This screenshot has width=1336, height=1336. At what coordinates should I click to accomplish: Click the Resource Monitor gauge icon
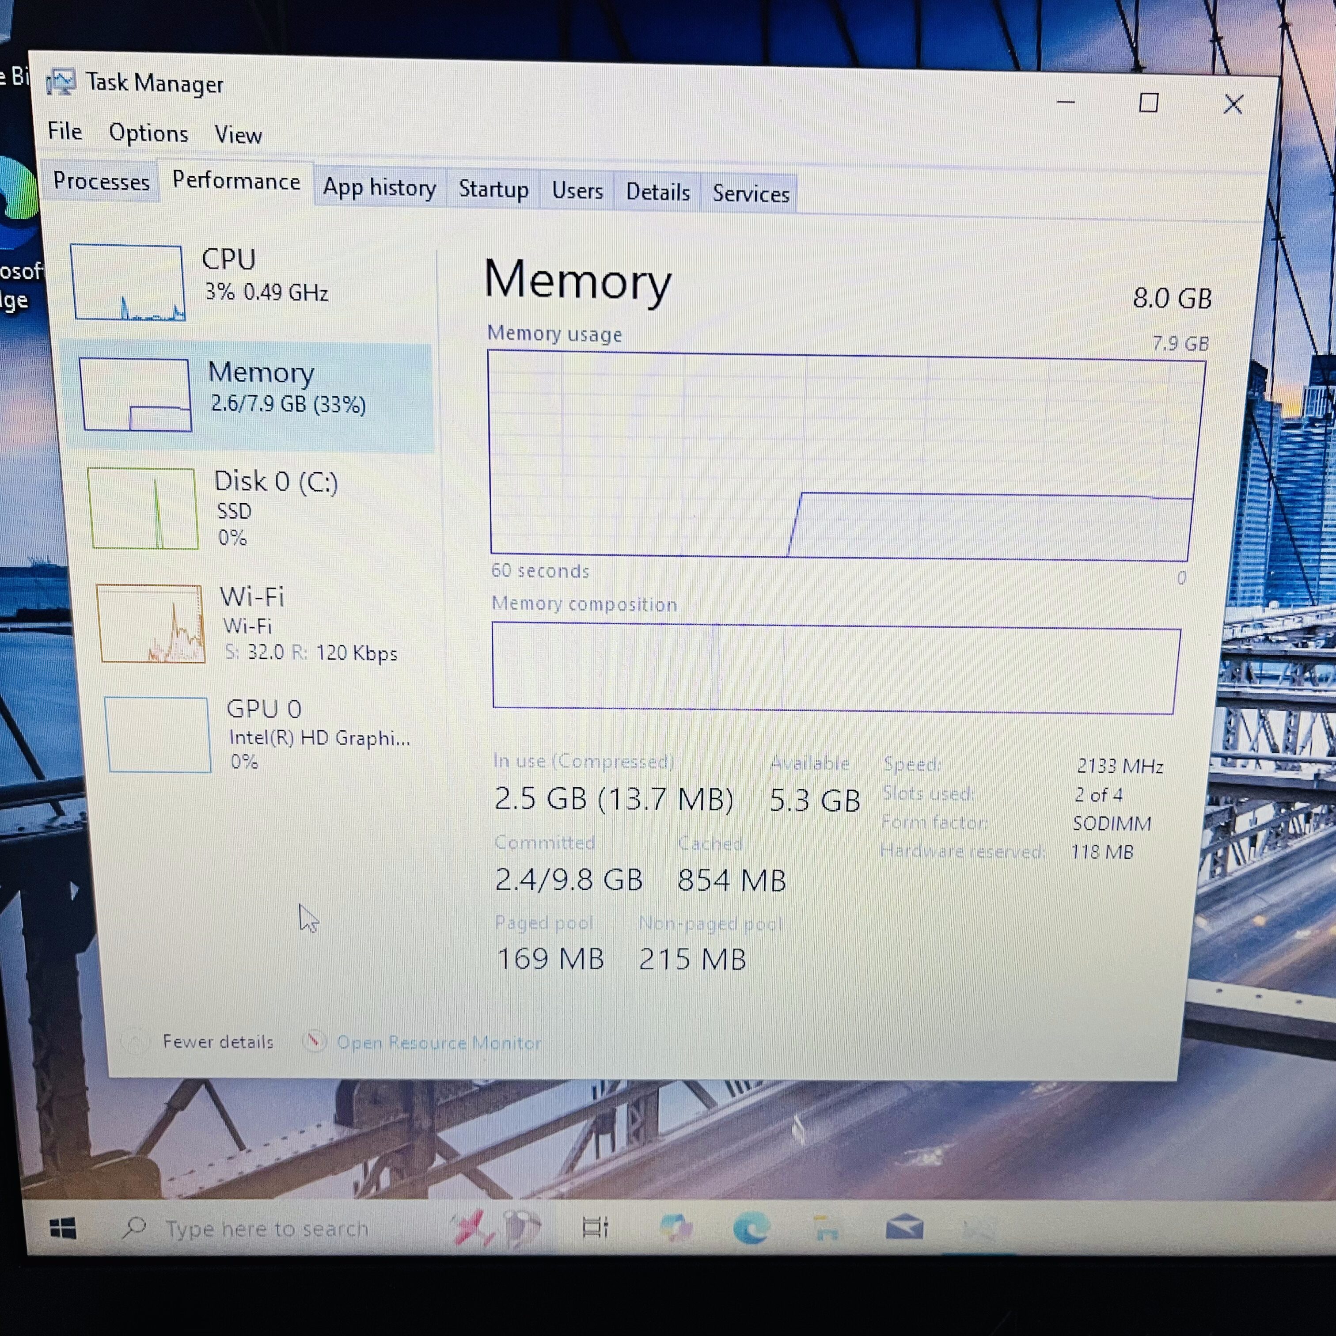(315, 1041)
